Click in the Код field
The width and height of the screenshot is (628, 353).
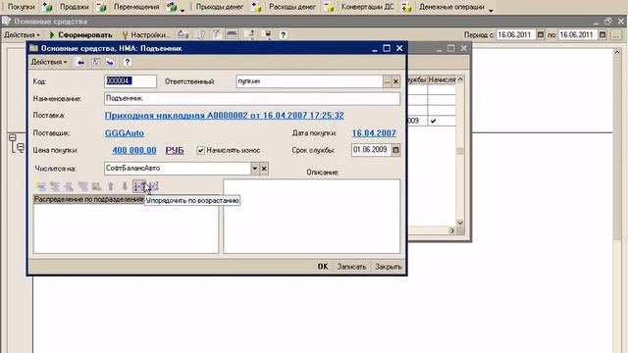click(x=131, y=81)
